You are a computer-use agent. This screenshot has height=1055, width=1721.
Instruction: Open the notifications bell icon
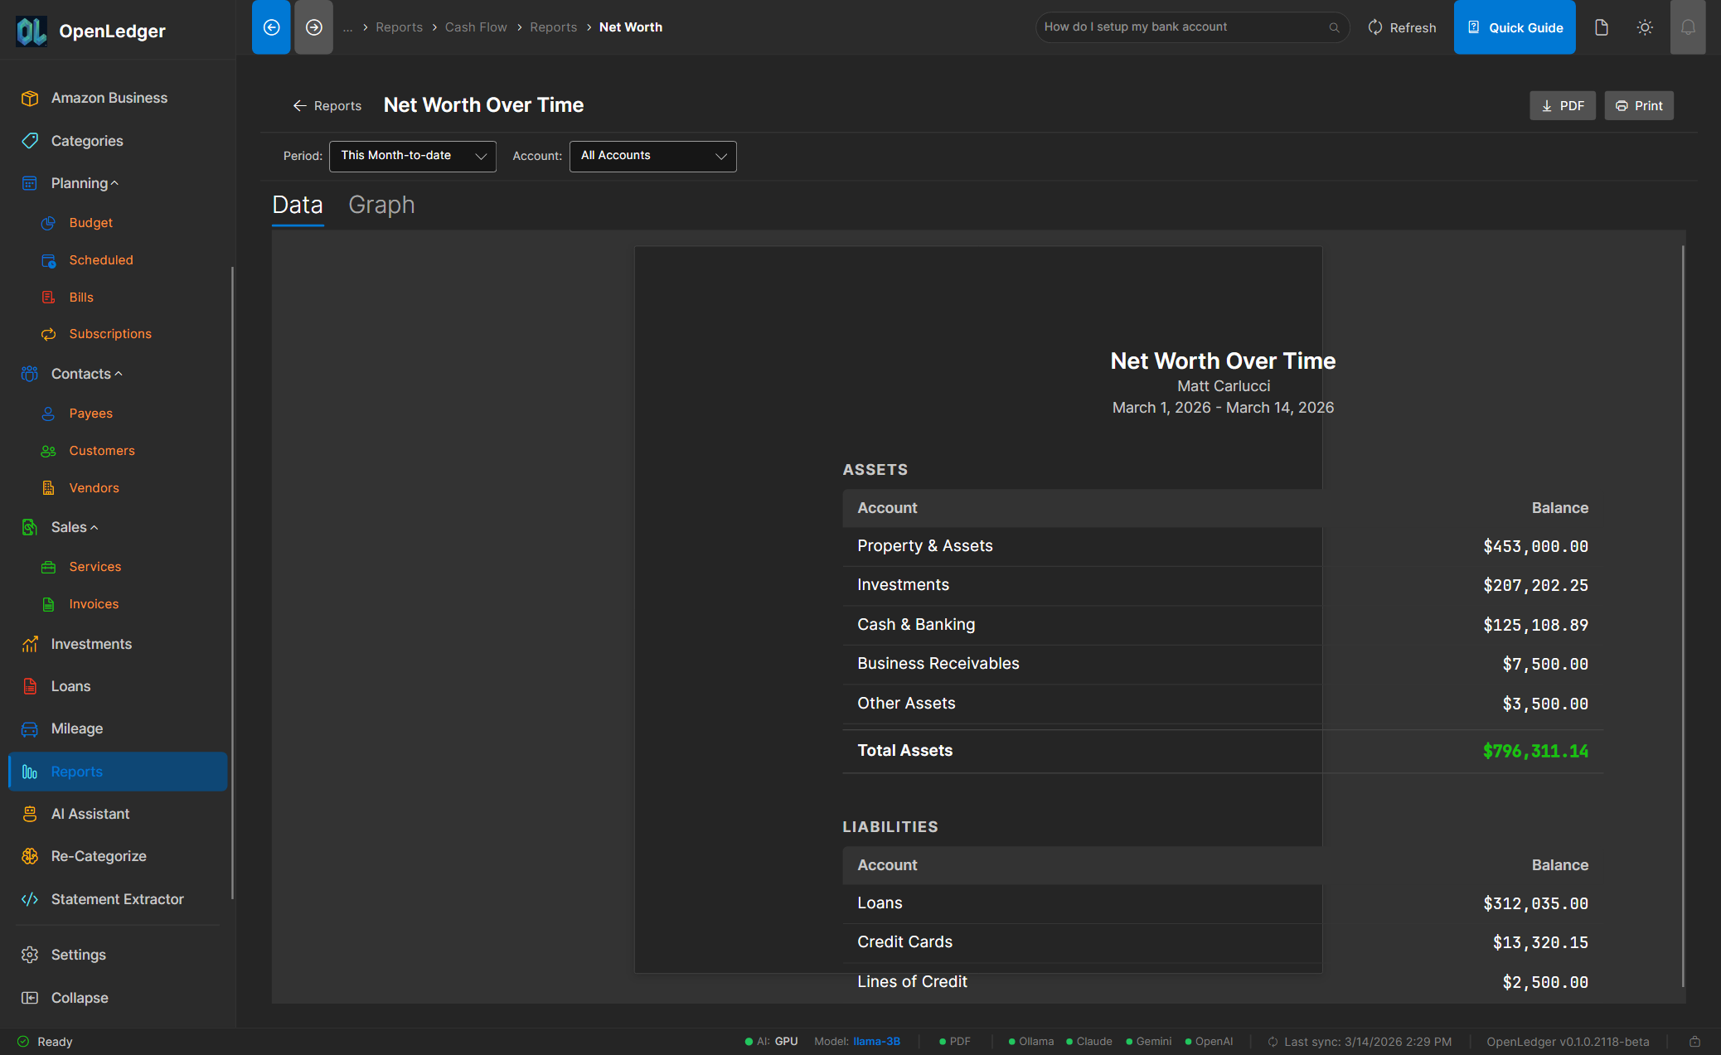click(x=1687, y=27)
